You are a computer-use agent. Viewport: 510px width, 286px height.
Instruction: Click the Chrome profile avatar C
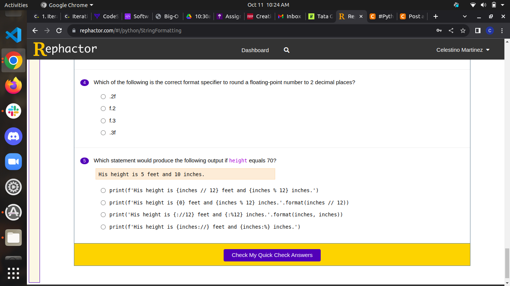[490, 31]
